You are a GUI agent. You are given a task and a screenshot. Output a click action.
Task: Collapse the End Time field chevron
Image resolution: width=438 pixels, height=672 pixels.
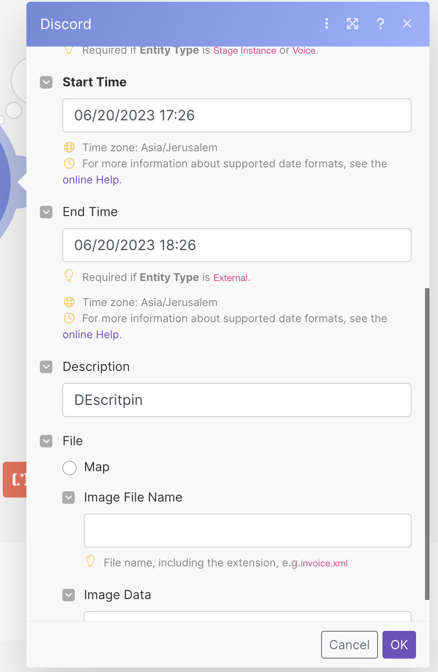click(x=46, y=212)
